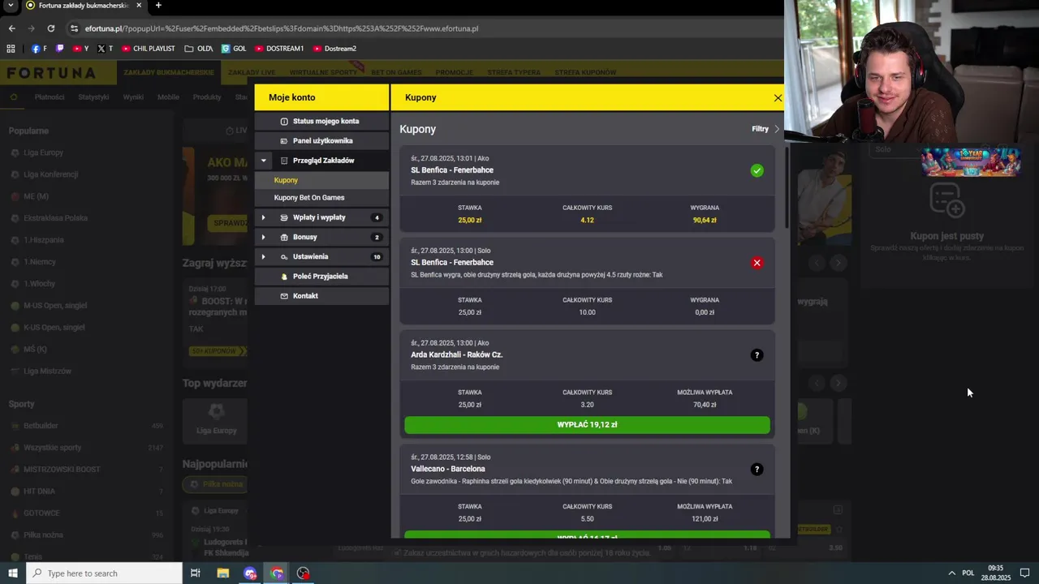Switch to PROMOCJE tab in background
This screenshot has width=1039, height=584.
454,72
